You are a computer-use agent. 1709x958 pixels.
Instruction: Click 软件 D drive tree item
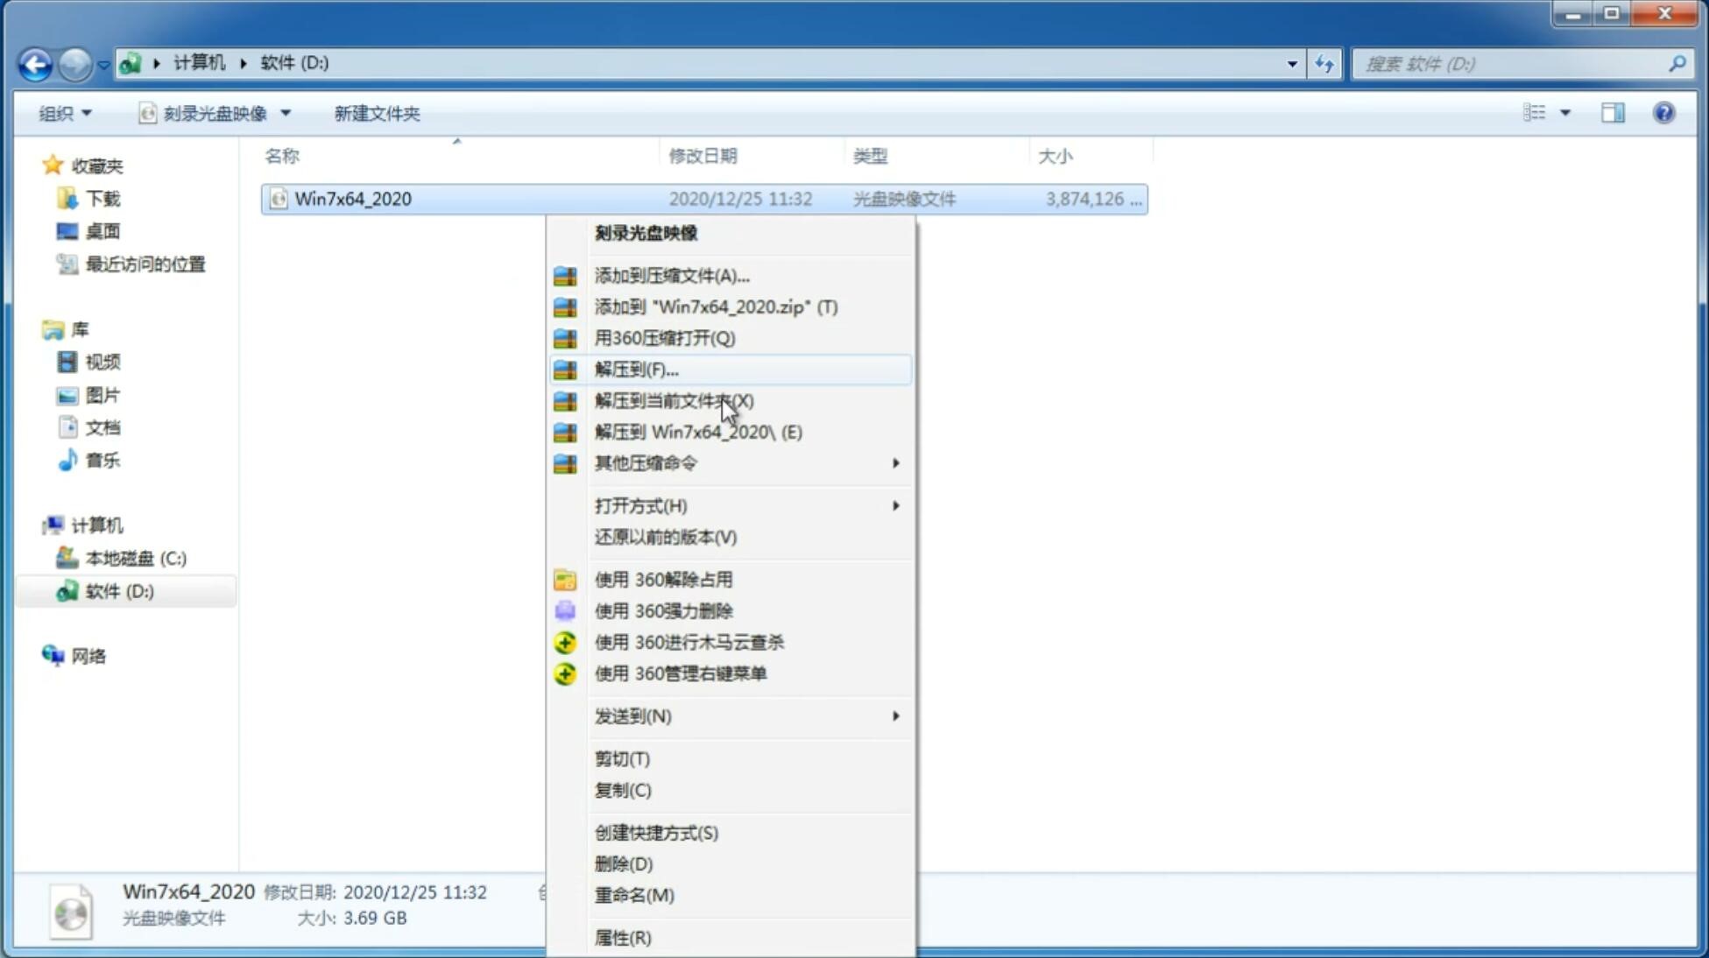click(120, 590)
